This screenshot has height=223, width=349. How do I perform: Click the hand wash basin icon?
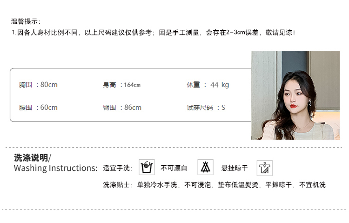[x=147, y=167]
